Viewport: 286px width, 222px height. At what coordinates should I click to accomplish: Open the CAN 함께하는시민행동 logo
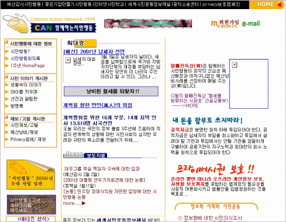[x=50, y=23]
